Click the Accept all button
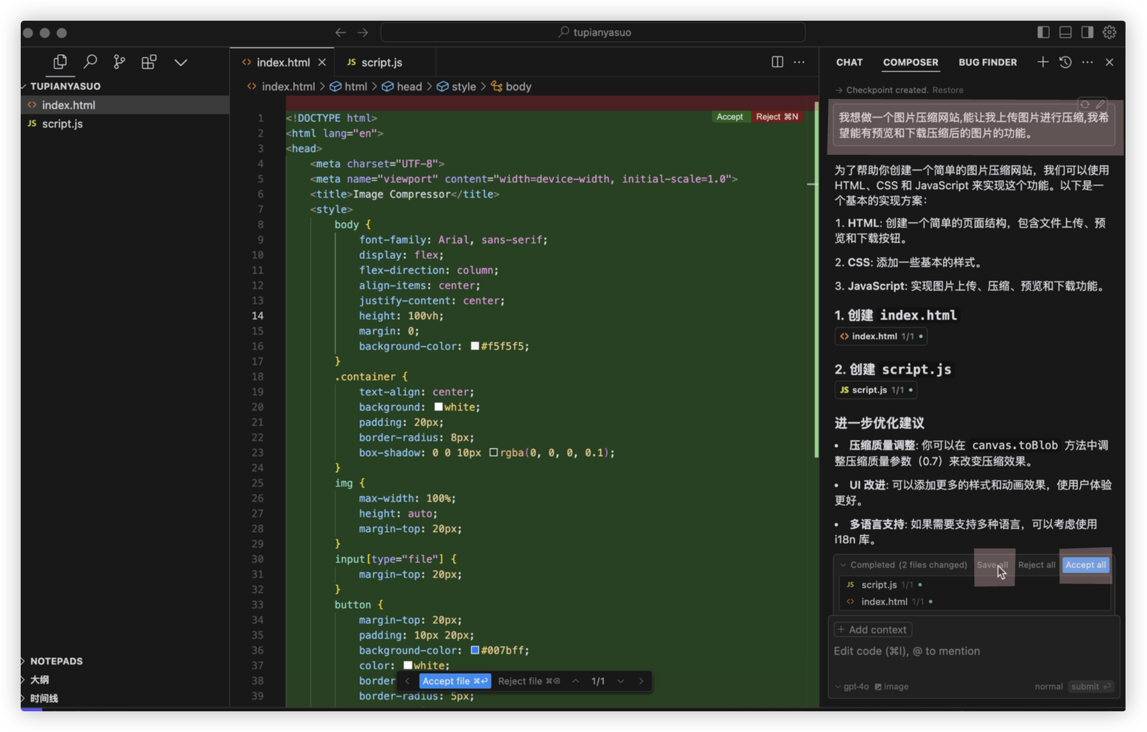1147x732 pixels. (1085, 565)
